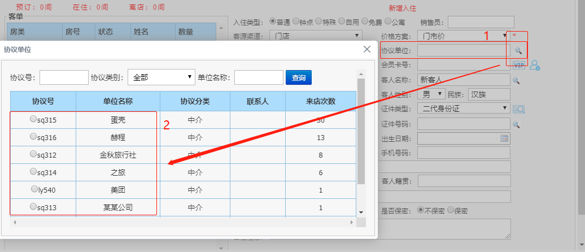585x252 pixels.
Task: Choose 公寓 check-in type
Action: click(x=387, y=21)
